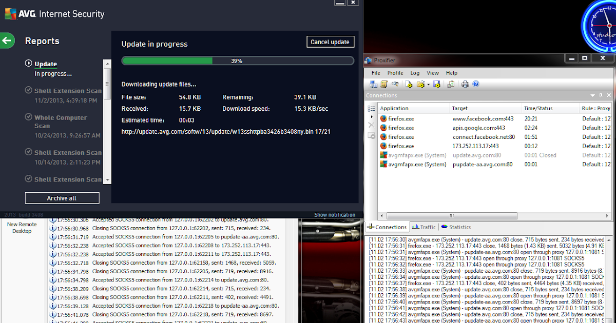Click info icon of 17:56:30.968 log entry
The width and height of the screenshot is (616, 323).
(52, 229)
